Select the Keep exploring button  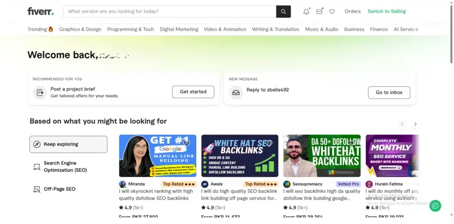(68, 144)
